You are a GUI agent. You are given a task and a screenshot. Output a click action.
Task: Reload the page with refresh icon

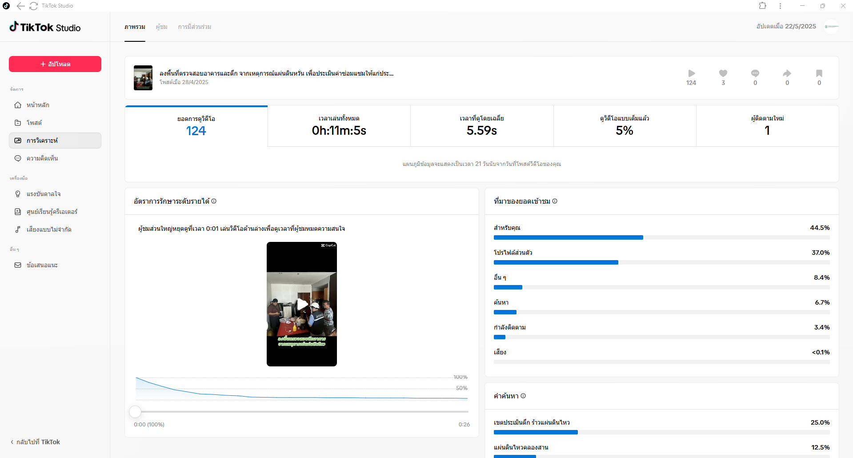[33, 6]
